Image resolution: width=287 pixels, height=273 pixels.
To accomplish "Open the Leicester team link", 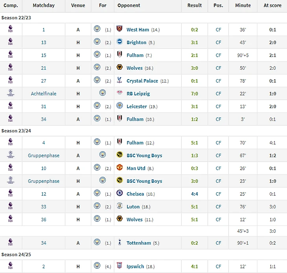I will (137, 106).
